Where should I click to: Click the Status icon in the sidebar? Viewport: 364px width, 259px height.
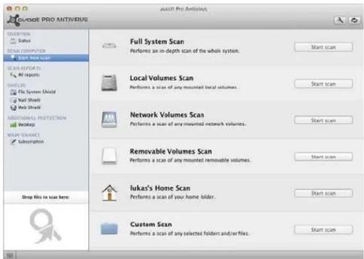pyautogui.click(x=13, y=41)
